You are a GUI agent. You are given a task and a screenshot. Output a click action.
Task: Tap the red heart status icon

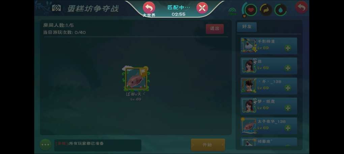251,10
